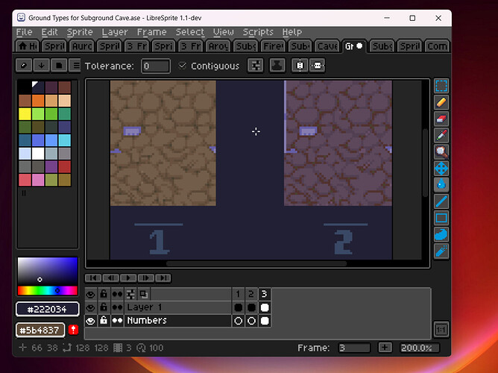Click the palette edit mode icon
This screenshot has width=498, height=373.
[x=24, y=66]
